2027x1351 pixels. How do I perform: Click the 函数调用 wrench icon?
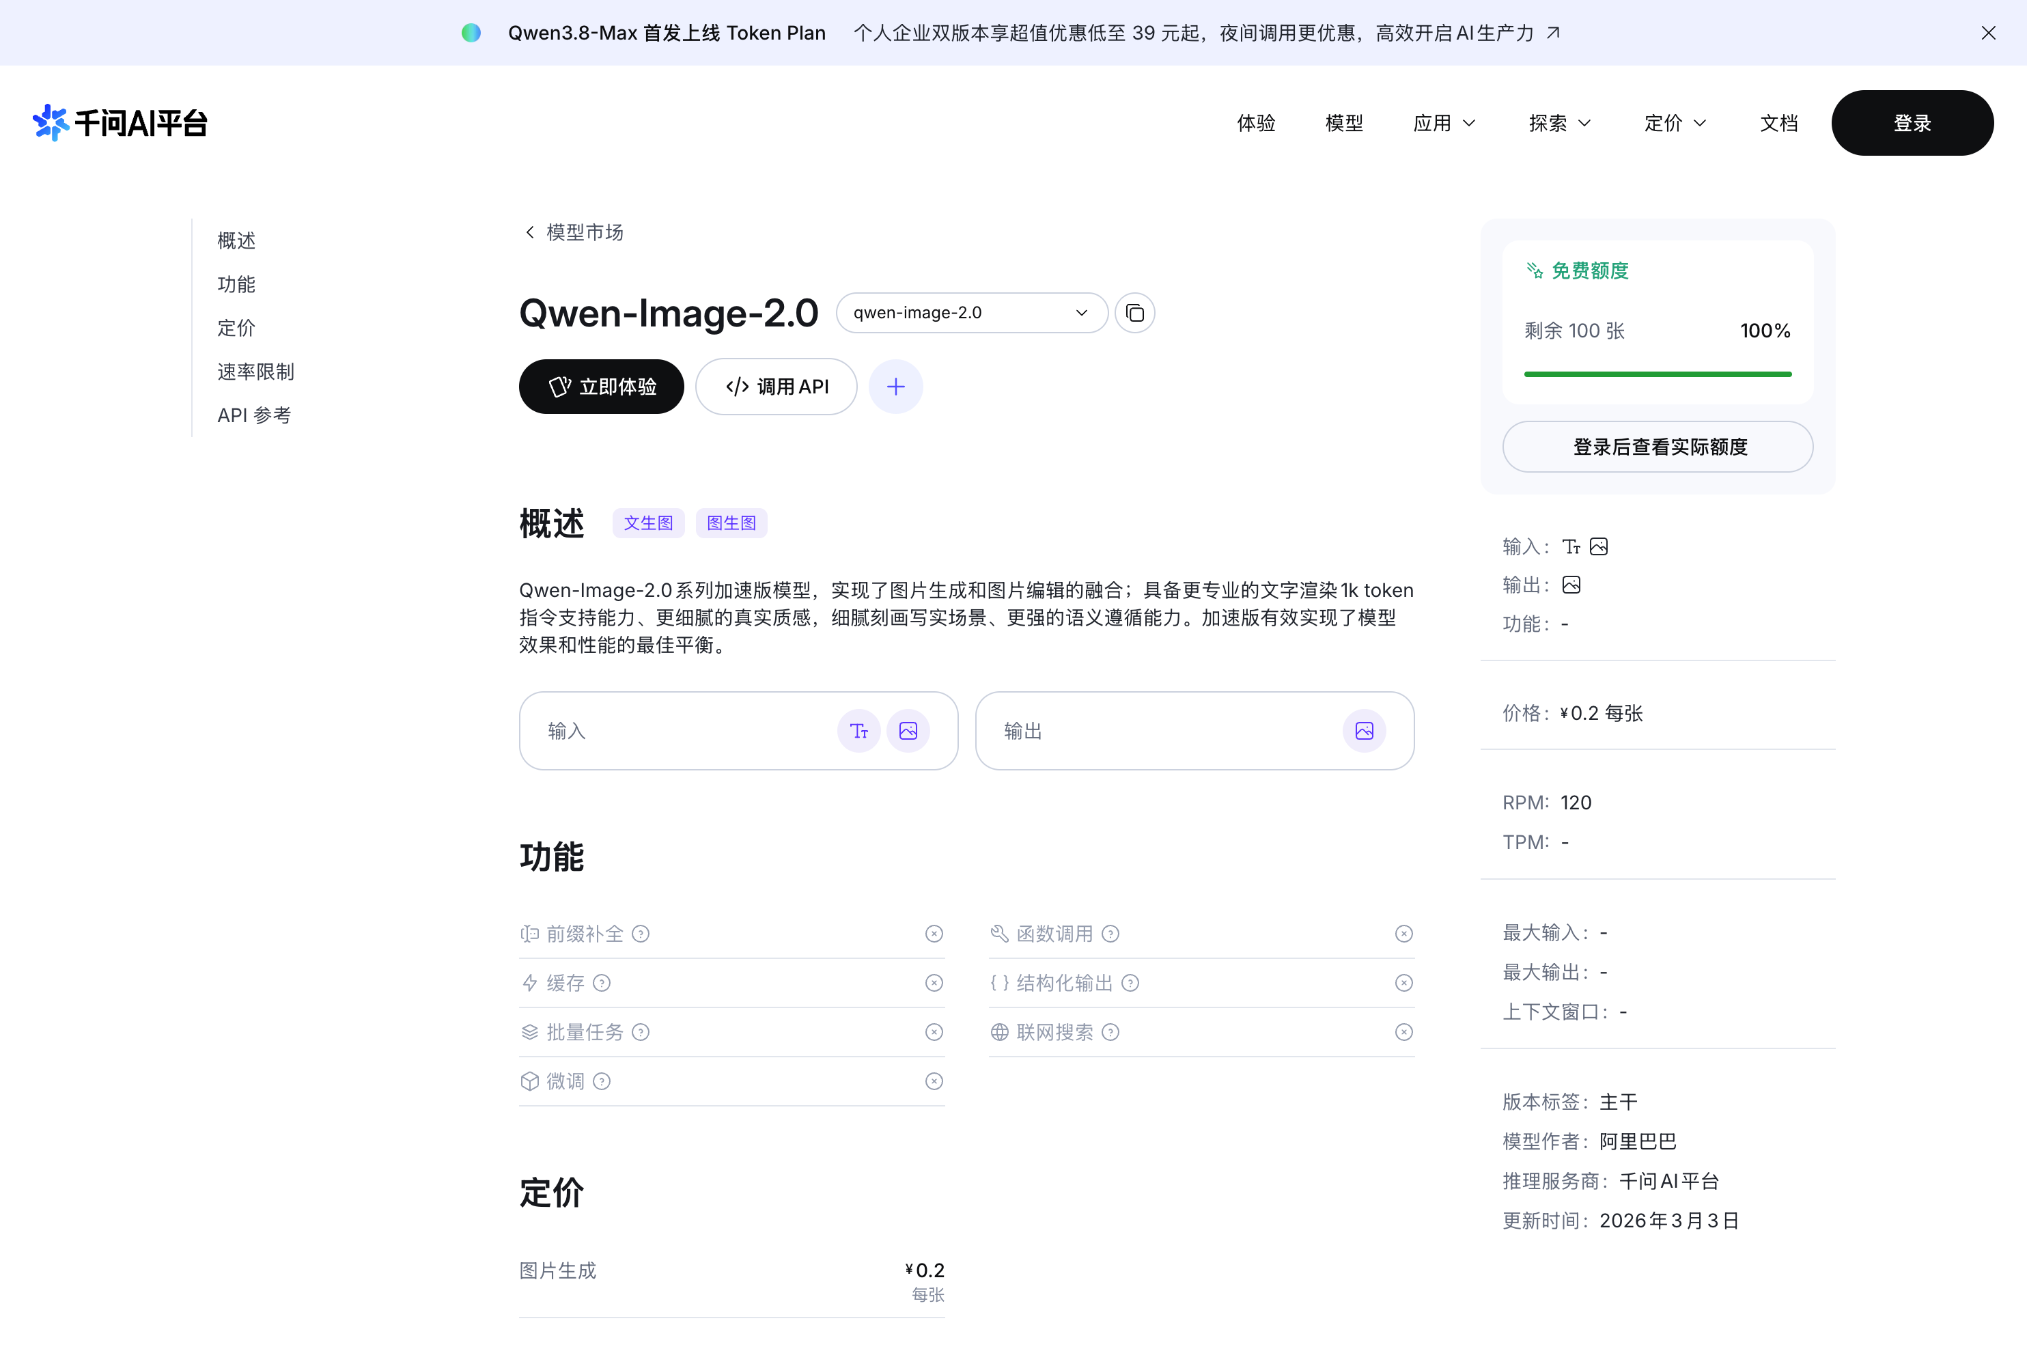click(x=999, y=934)
